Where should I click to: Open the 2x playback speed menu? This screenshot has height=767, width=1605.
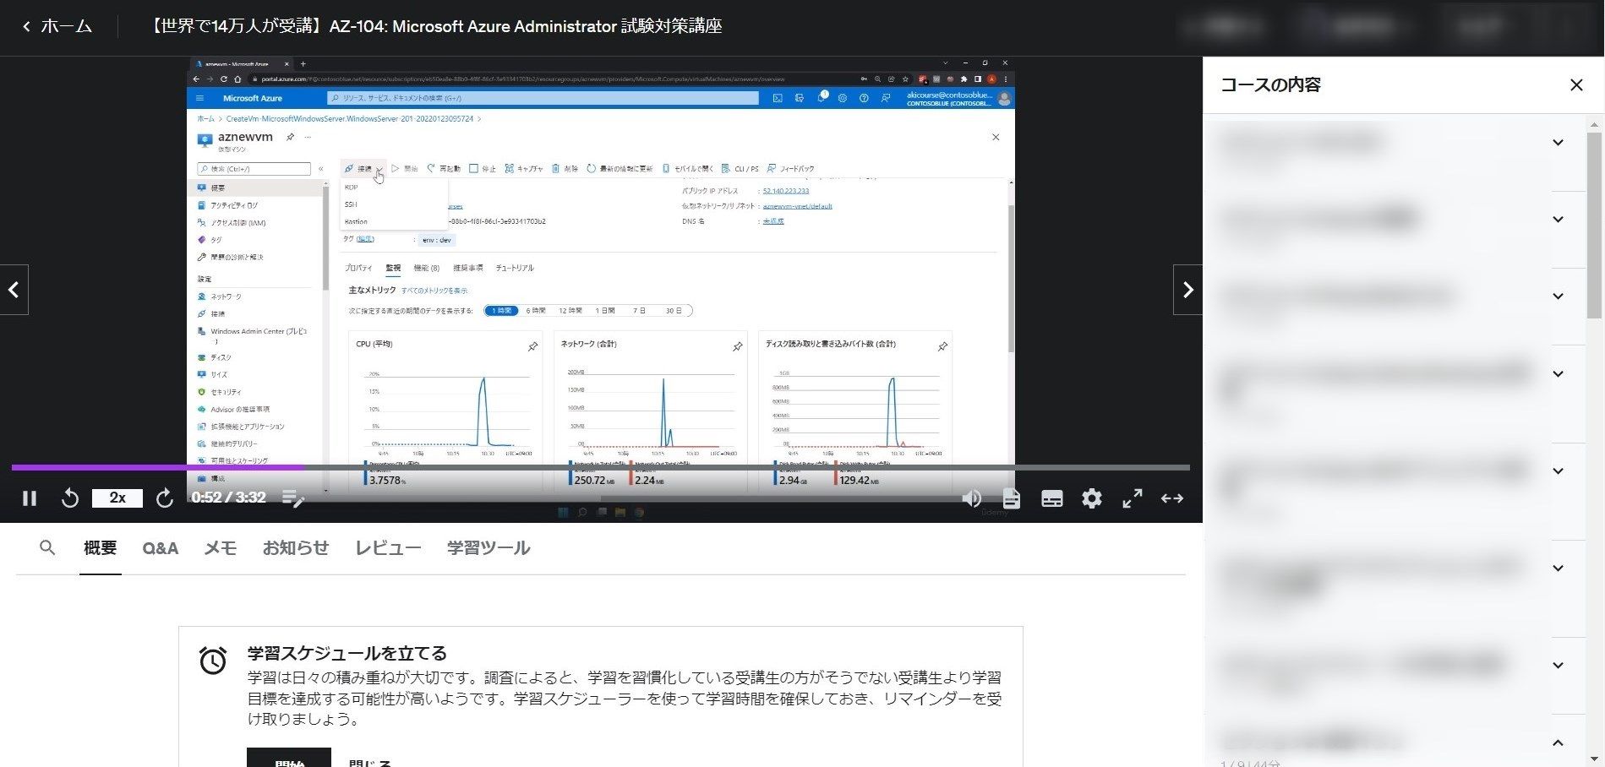[117, 498]
